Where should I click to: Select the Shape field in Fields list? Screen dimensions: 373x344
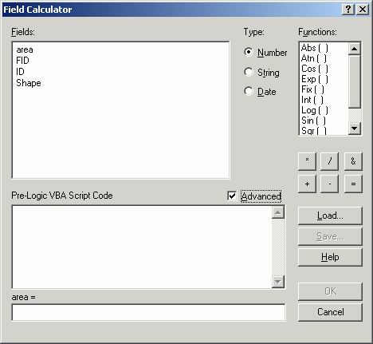[x=29, y=83]
